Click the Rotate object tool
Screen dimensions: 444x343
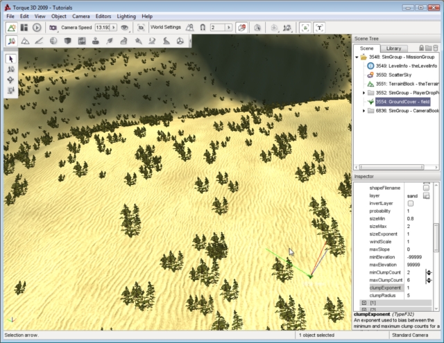pyautogui.click(x=11, y=80)
